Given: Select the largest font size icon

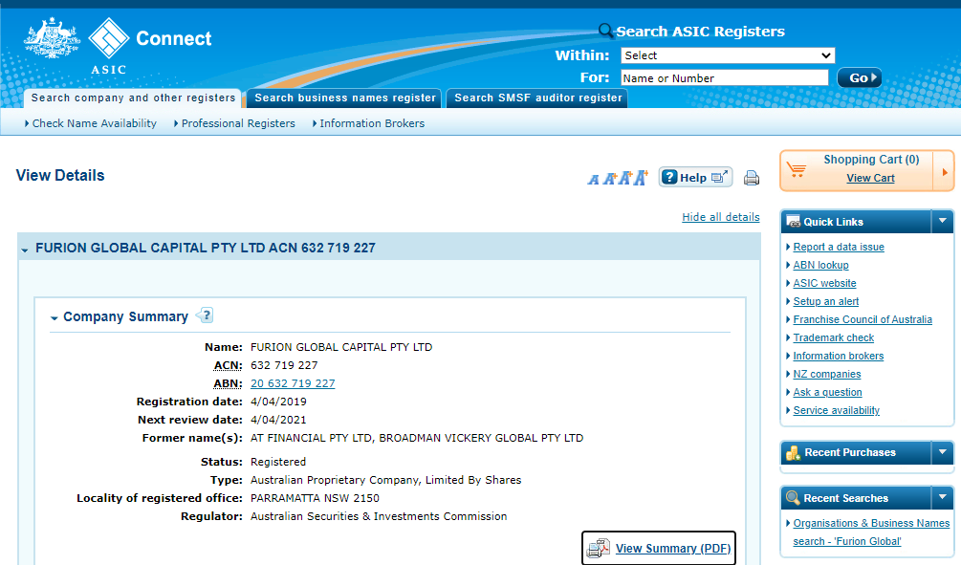Looking at the screenshot, I should coord(641,177).
